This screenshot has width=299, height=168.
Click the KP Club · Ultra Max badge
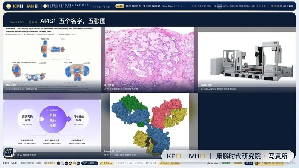point(169,163)
